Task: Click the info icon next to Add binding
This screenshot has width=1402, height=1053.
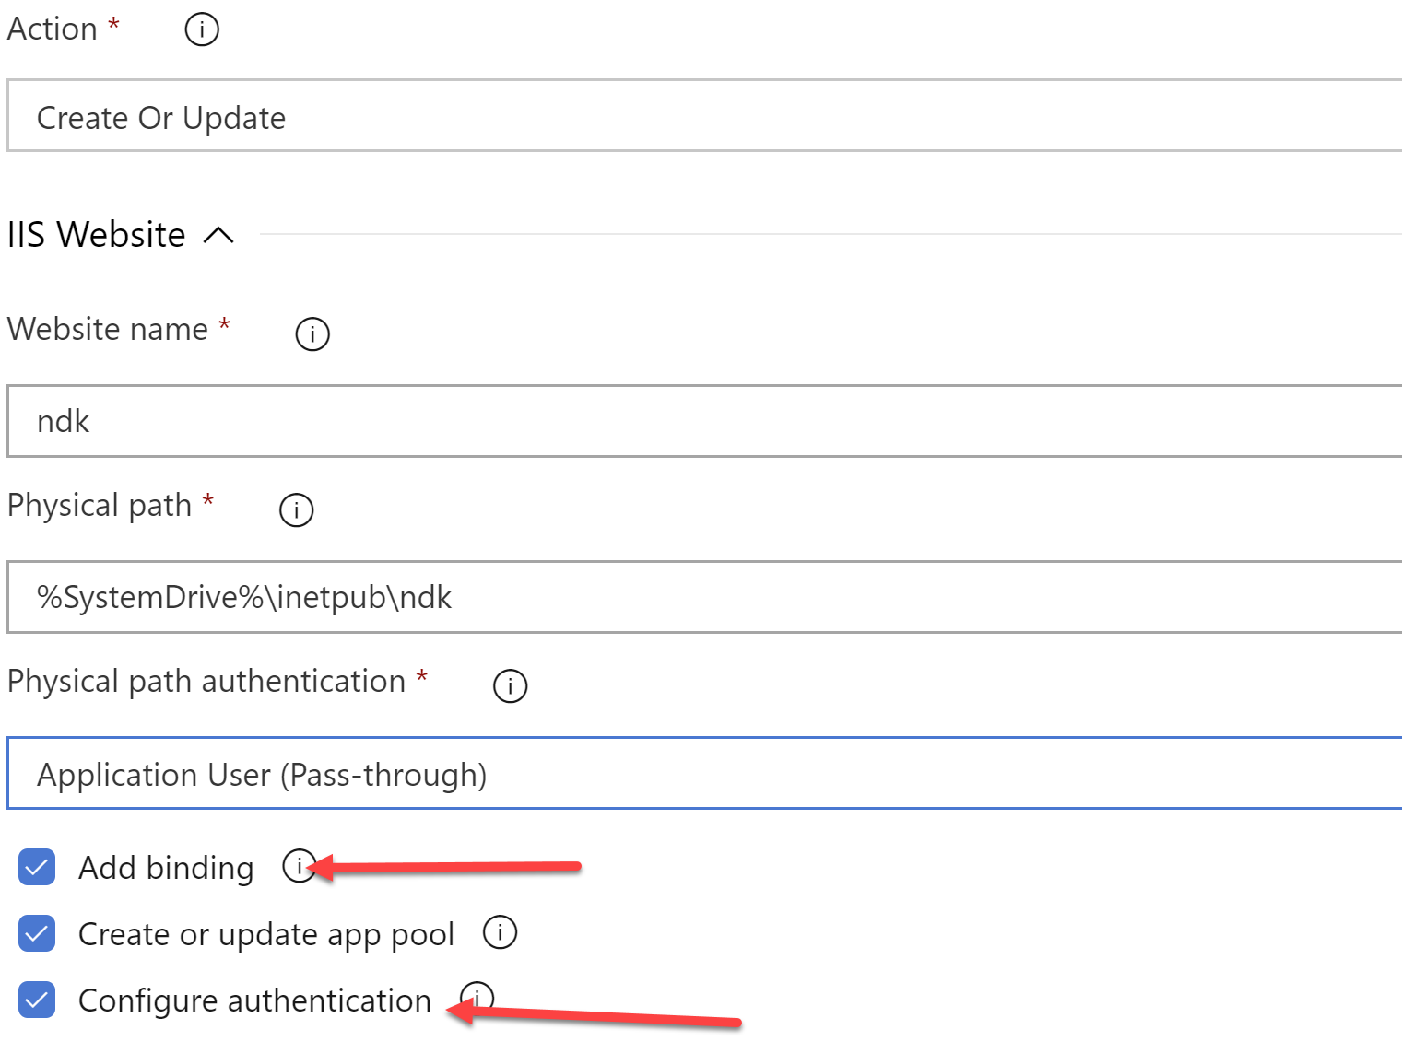Action: (x=298, y=866)
